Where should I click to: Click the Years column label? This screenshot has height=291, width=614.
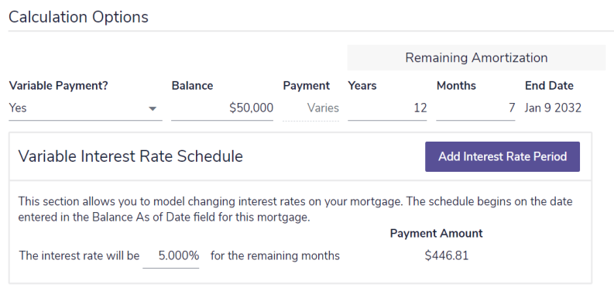tap(362, 86)
